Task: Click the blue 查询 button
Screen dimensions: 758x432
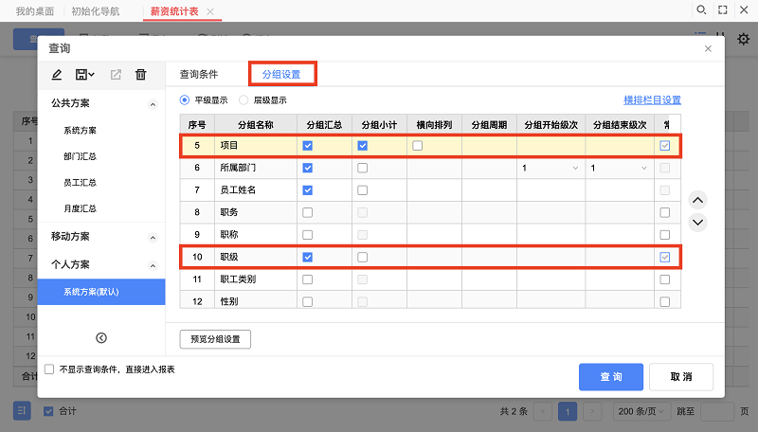Action: (x=611, y=377)
